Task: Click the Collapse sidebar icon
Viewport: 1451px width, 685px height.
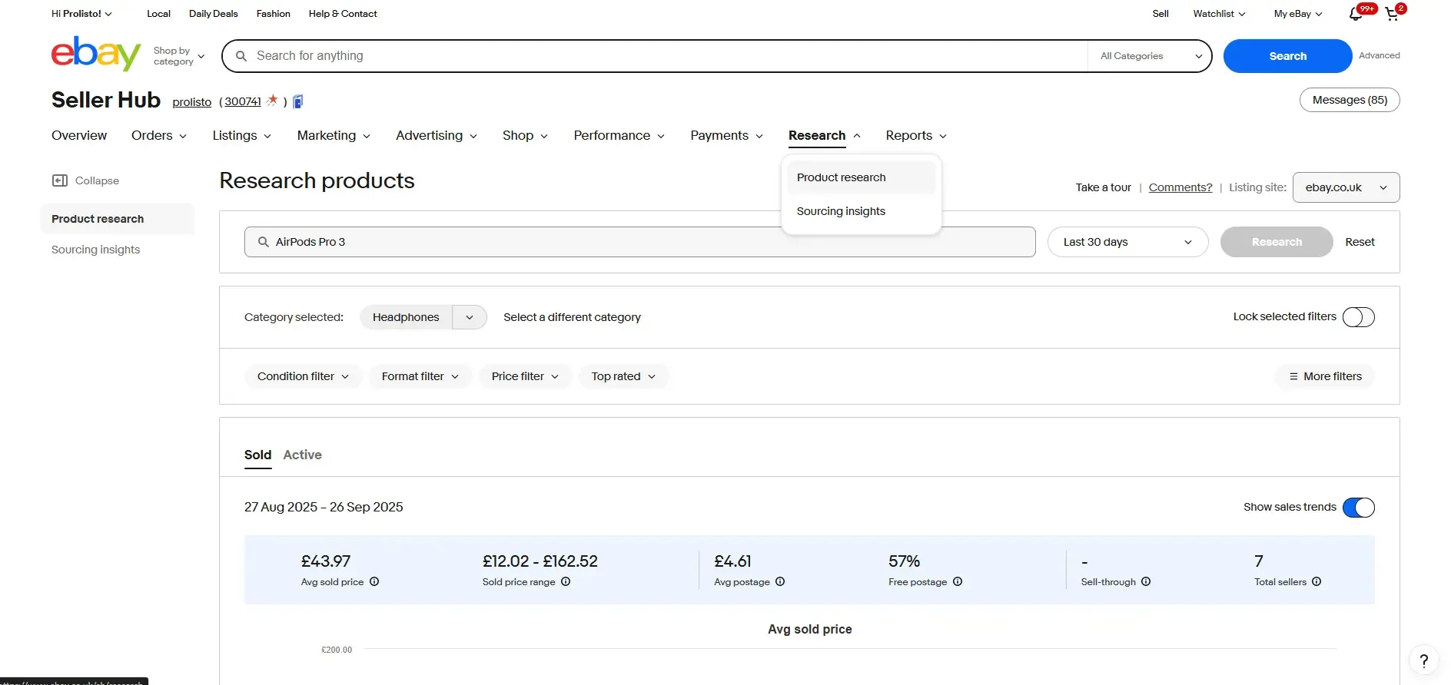Action: (59, 180)
